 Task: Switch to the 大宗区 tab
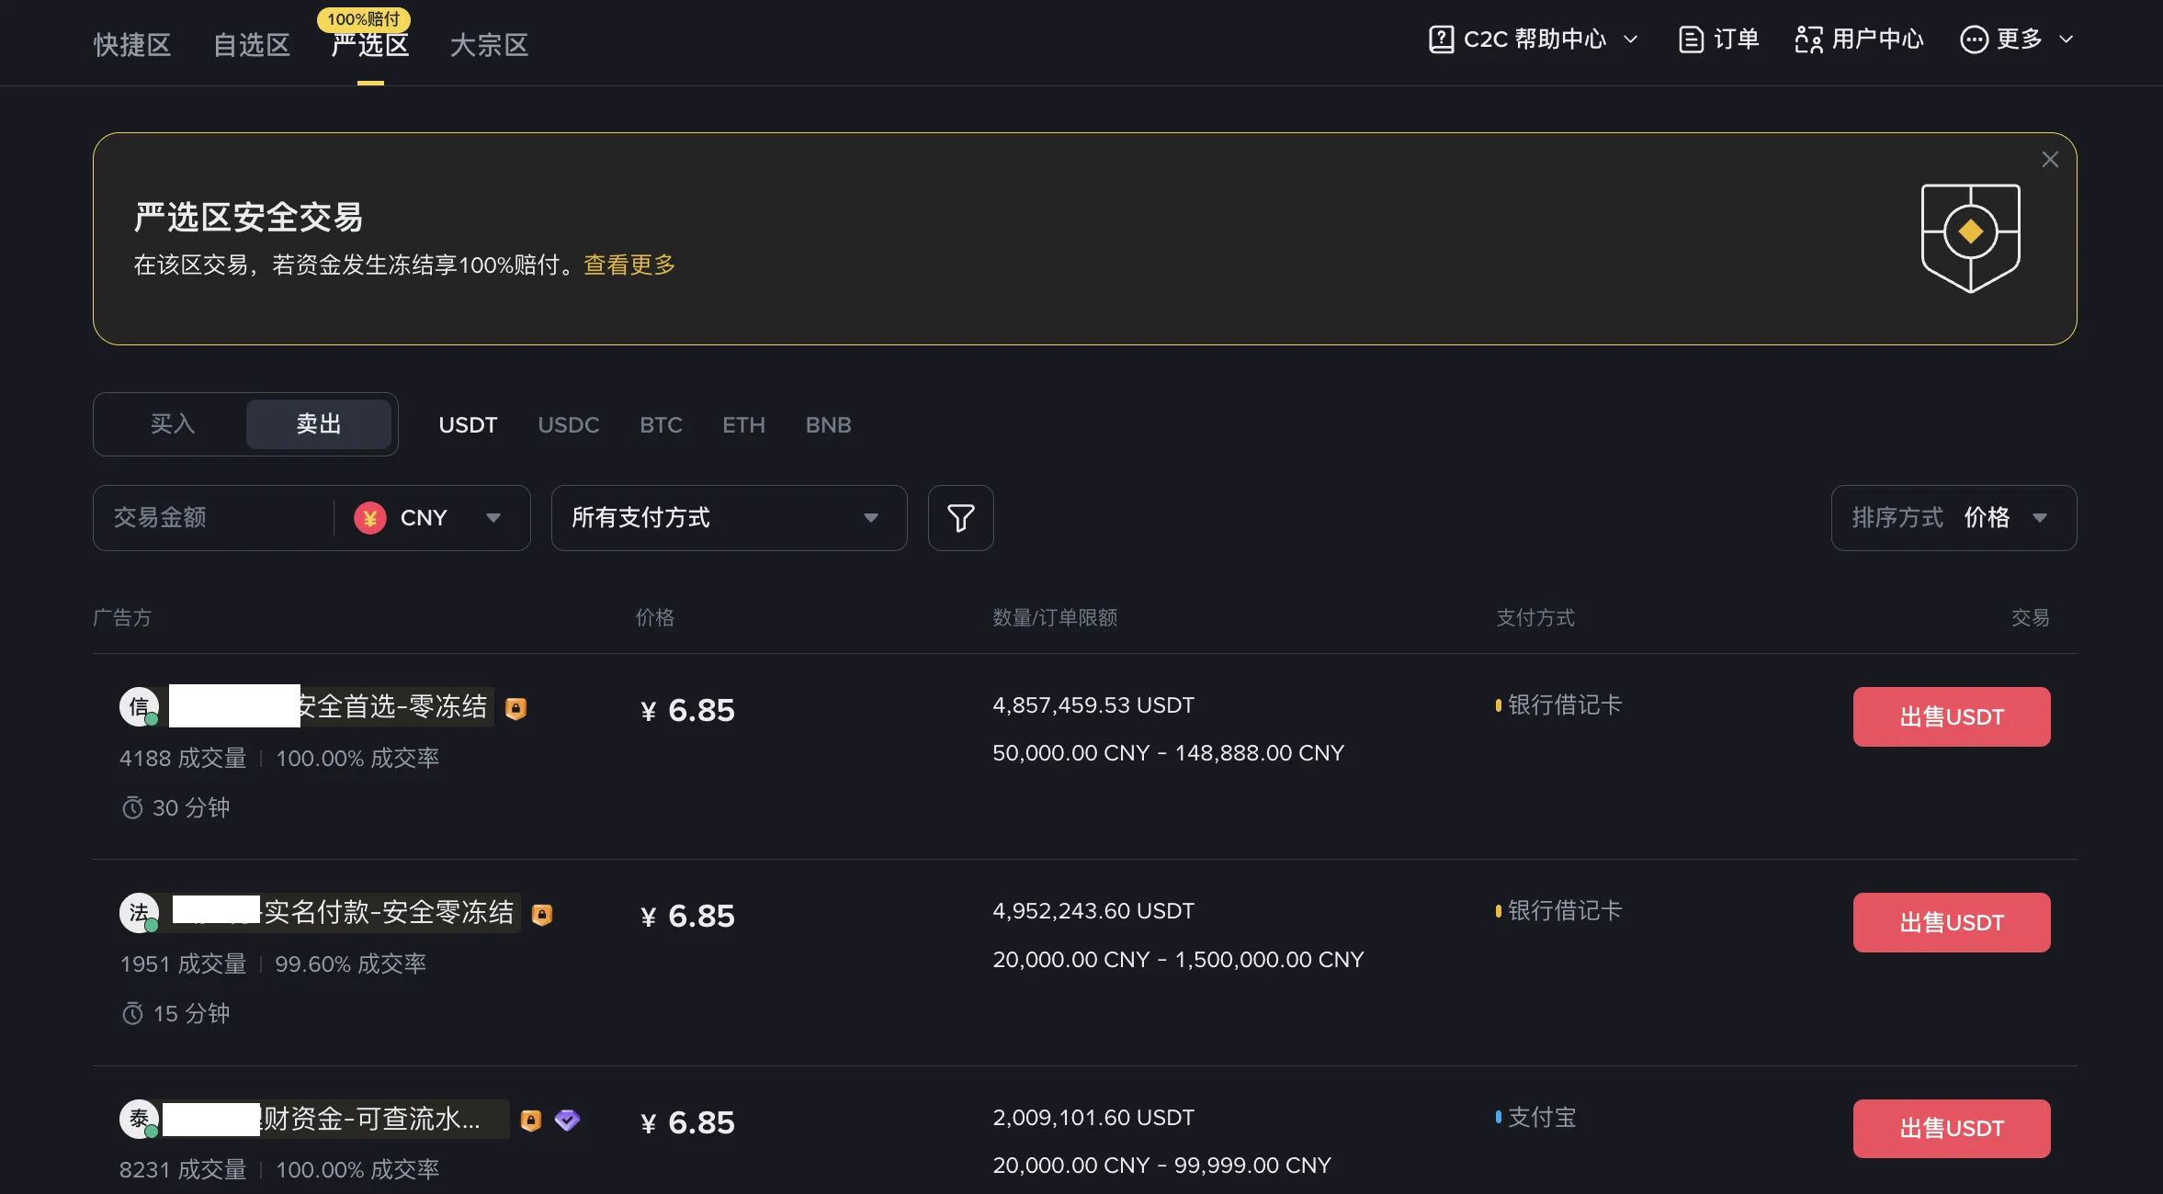point(488,44)
